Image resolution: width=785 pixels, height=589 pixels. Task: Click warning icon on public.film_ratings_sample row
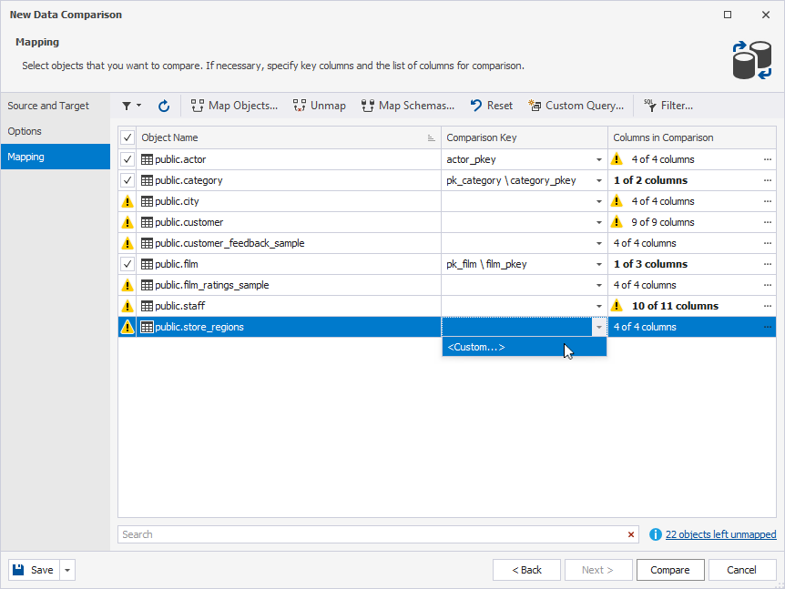(x=127, y=285)
